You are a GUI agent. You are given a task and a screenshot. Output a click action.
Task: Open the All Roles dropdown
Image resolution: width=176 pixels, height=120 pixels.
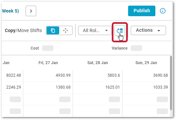coord(95,30)
